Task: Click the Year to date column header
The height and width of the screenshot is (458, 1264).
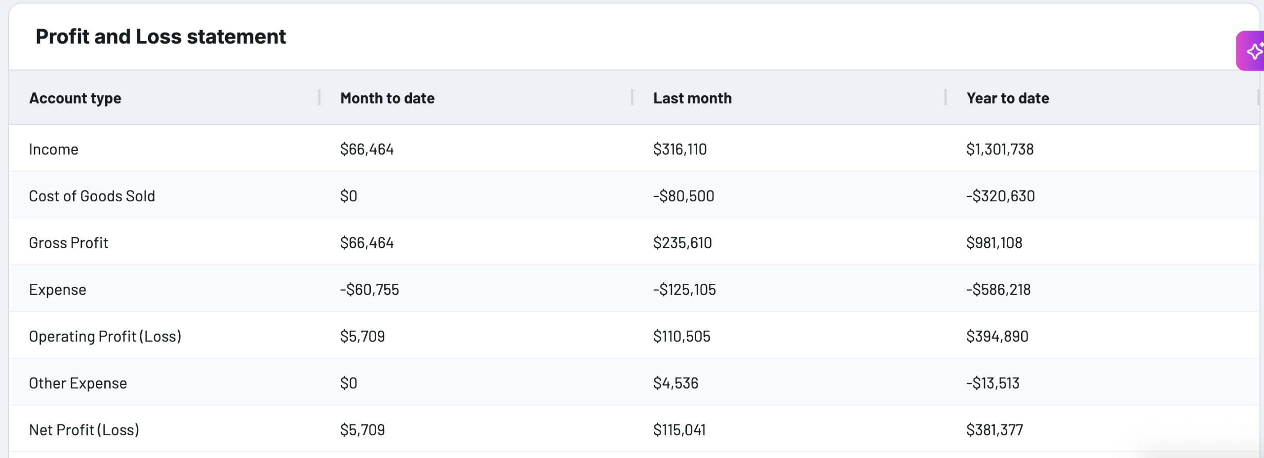Action: (1007, 98)
